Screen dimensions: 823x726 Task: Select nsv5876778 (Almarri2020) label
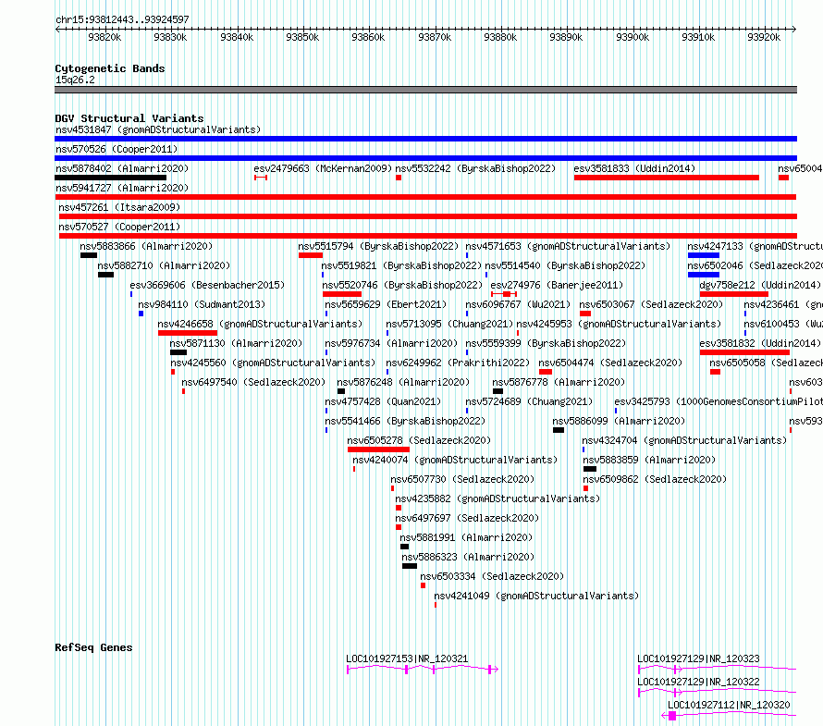(559, 382)
